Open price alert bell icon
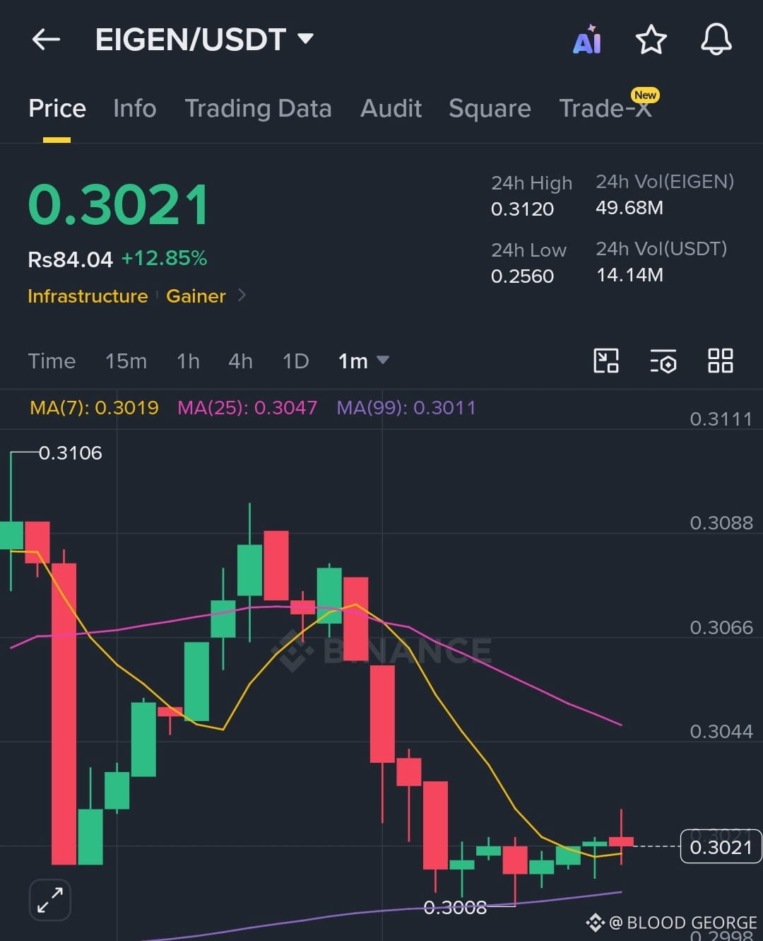 (x=716, y=40)
